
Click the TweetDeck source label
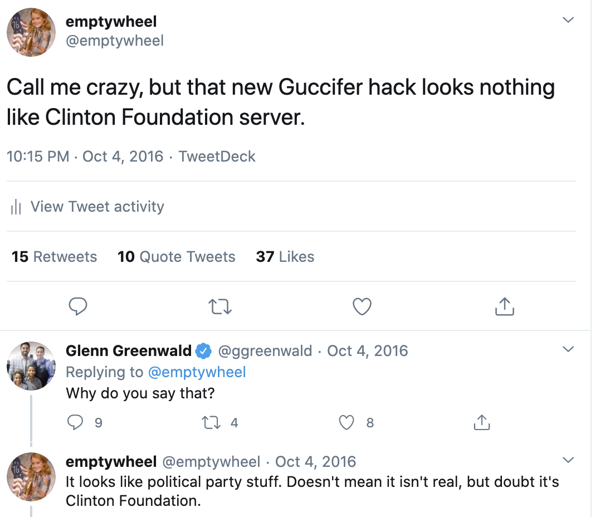click(217, 157)
